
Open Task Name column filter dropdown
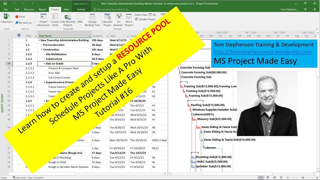pyautogui.click(x=90, y=36)
